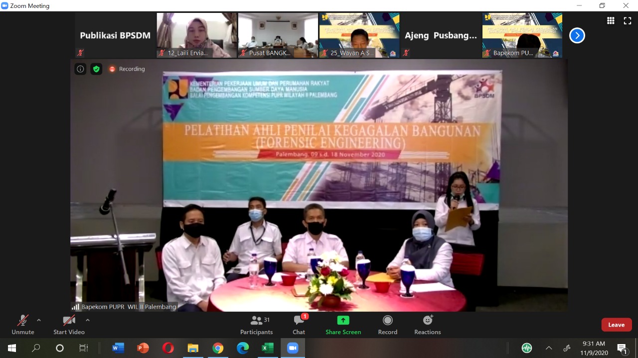Click the Zoom icon on taskbar
This screenshot has height=358, width=638.
(293, 348)
